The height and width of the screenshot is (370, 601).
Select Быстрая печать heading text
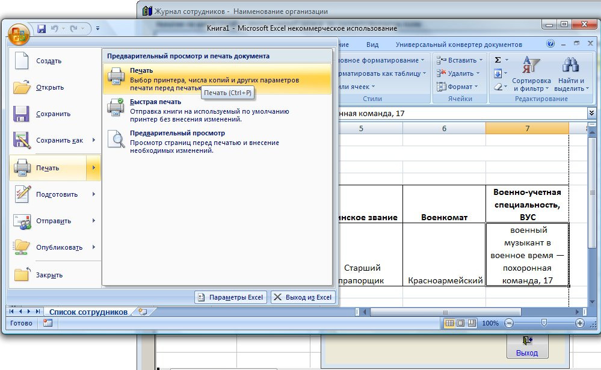155,102
